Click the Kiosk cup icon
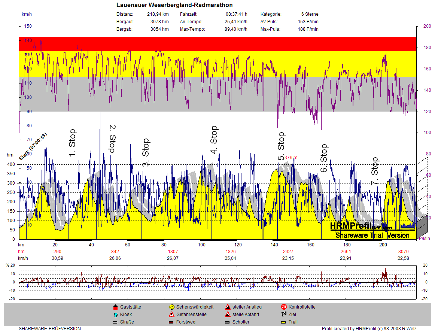This screenshot has height=331, width=435. tap(115, 315)
